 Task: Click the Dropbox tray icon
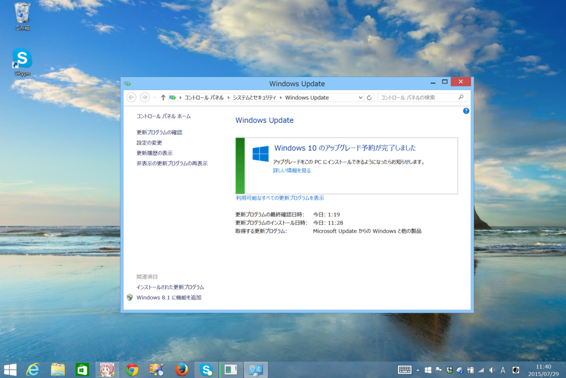coord(449,370)
